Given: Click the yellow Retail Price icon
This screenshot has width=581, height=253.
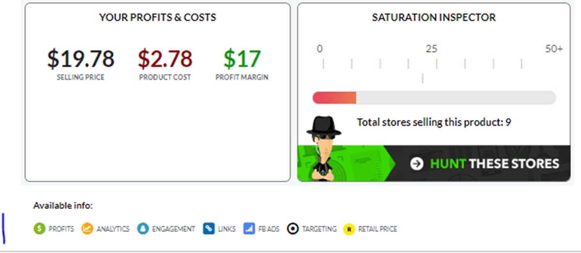Looking at the screenshot, I should tap(349, 229).
